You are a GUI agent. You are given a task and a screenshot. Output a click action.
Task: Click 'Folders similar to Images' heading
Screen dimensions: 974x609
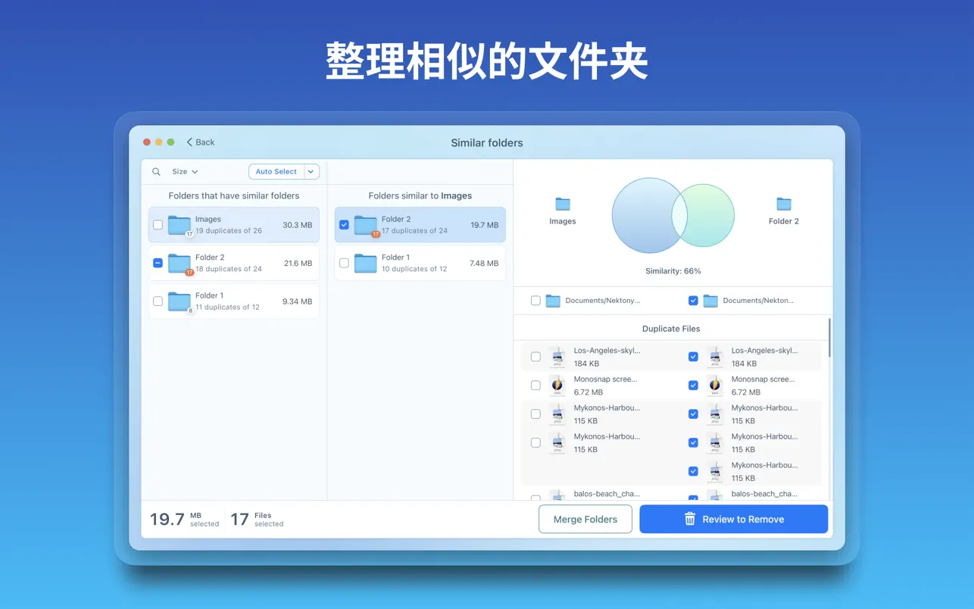click(x=420, y=195)
